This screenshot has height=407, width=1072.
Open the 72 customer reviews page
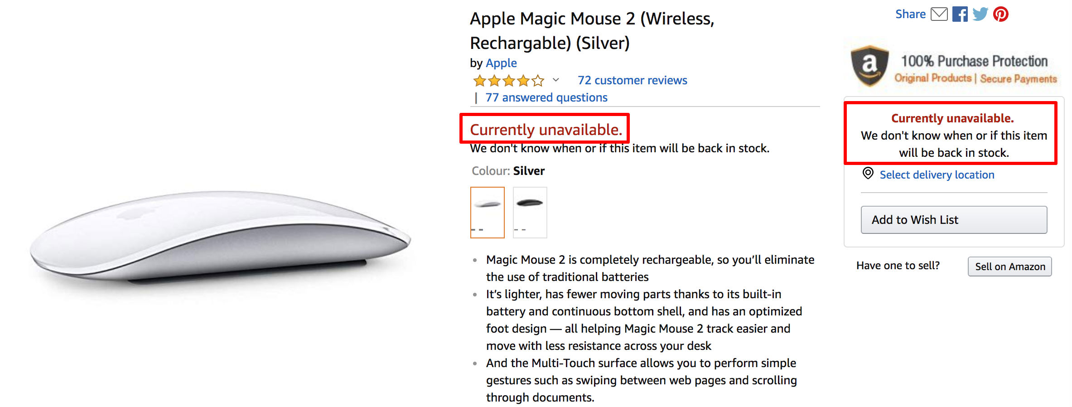pyautogui.click(x=632, y=80)
